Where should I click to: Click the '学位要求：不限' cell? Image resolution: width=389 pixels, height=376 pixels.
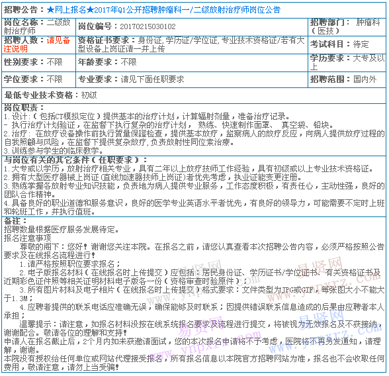pos(38,79)
